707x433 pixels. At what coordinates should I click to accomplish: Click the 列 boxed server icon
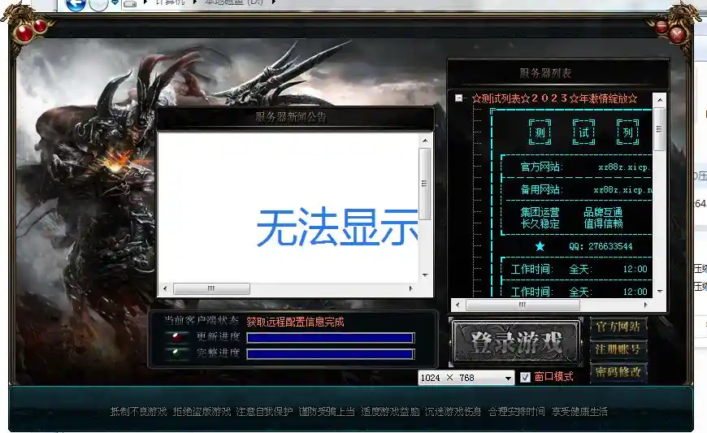point(627,132)
